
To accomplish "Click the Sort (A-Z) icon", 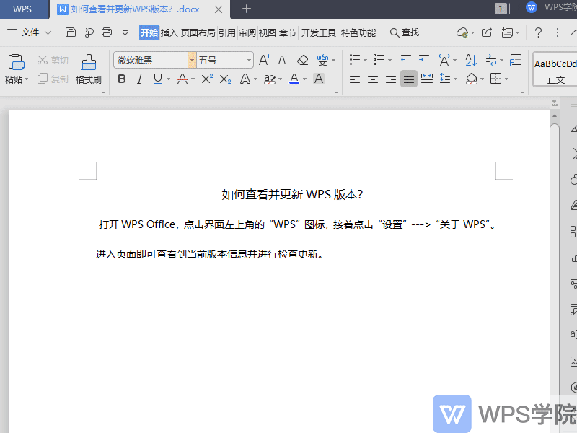I will coord(471,60).
